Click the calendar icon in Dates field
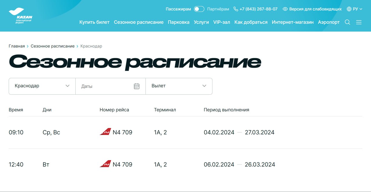This screenshot has width=371, height=192. coord(137,86)
